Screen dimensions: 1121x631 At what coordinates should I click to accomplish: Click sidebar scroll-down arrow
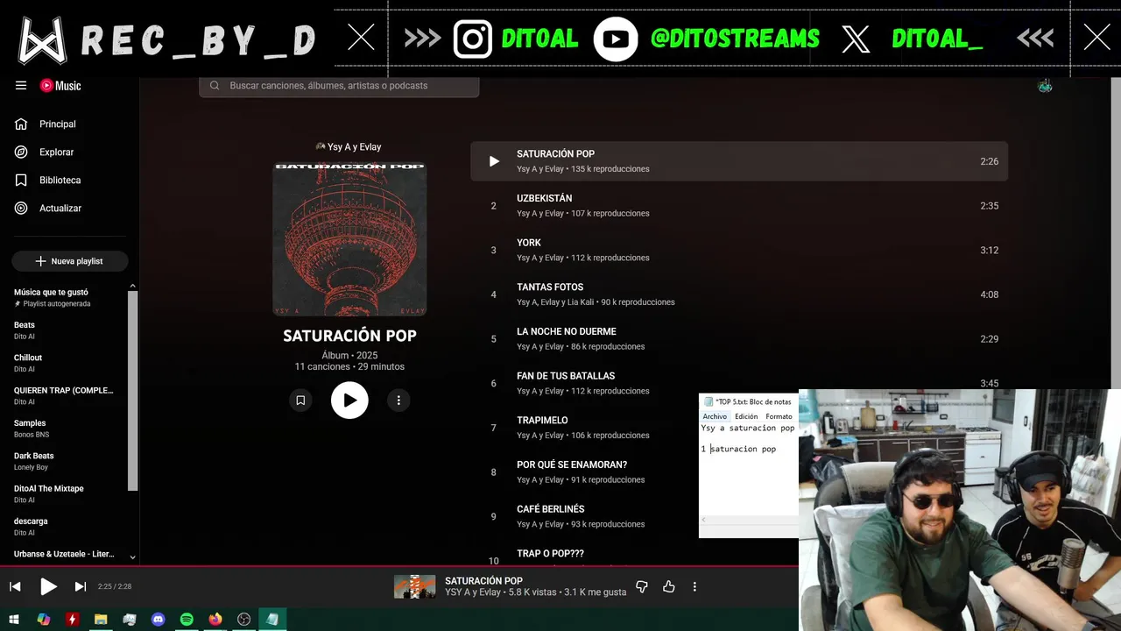[133, 557]
